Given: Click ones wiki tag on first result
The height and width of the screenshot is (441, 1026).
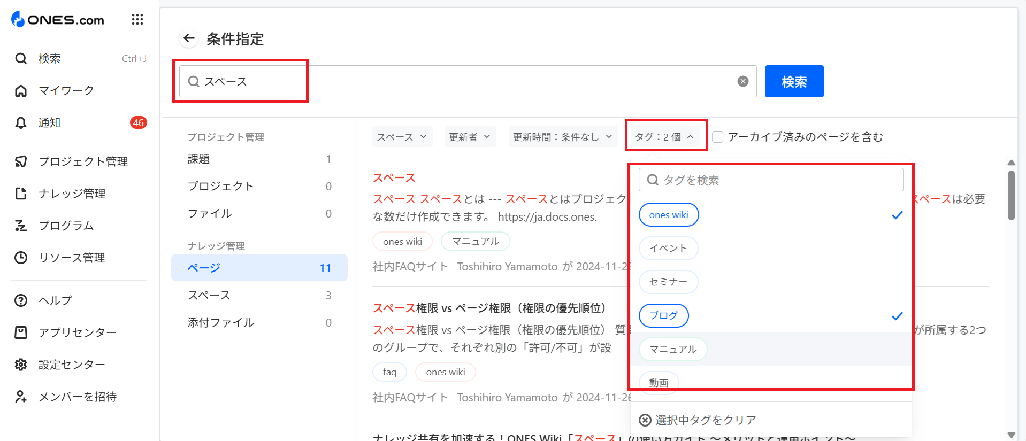Looking at the screenshot, I should 402,241.
